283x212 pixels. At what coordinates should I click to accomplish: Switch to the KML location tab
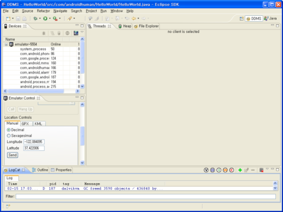coord(40,124)
